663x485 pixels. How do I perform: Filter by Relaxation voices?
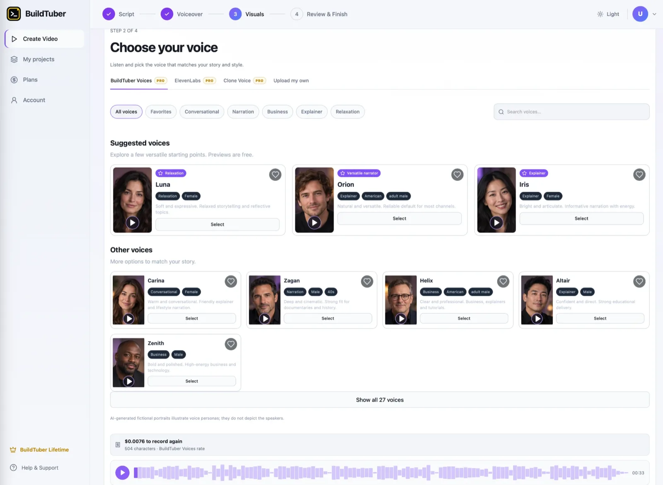[348, 112]
